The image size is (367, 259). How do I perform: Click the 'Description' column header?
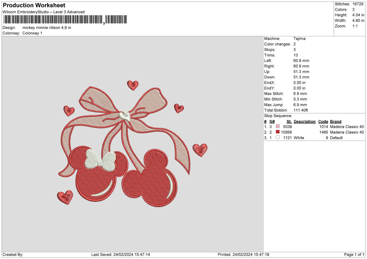point(305,121)
